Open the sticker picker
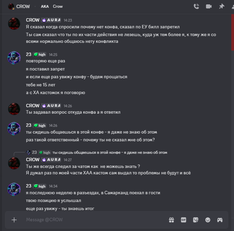Image resolution: width=234 pixels, height=231 pixels. tap(196, 220)
